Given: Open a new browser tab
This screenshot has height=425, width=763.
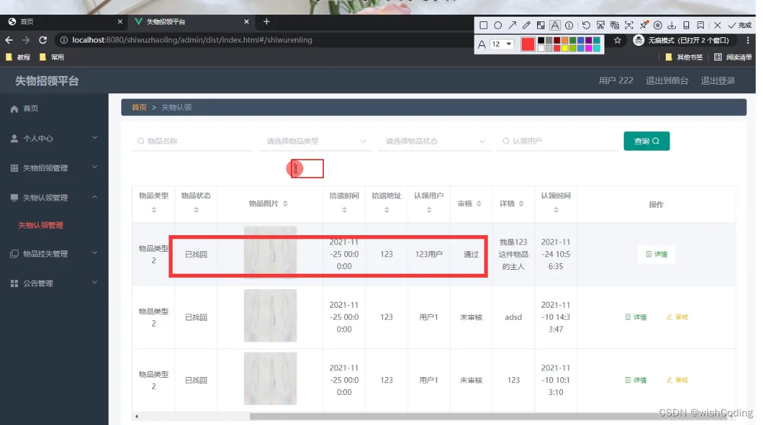Looking at the screenshot, I should (x=266, y=21).
